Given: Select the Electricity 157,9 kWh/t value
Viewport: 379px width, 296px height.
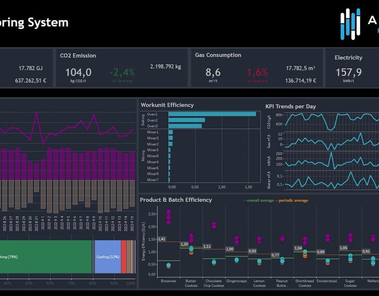Looking at the screenshot, I should 348,72.
